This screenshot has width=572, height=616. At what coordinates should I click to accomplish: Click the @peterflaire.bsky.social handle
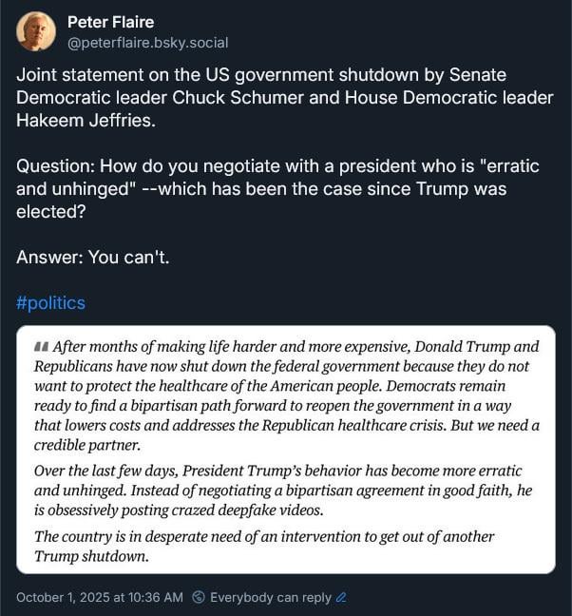tap(147, 43)
